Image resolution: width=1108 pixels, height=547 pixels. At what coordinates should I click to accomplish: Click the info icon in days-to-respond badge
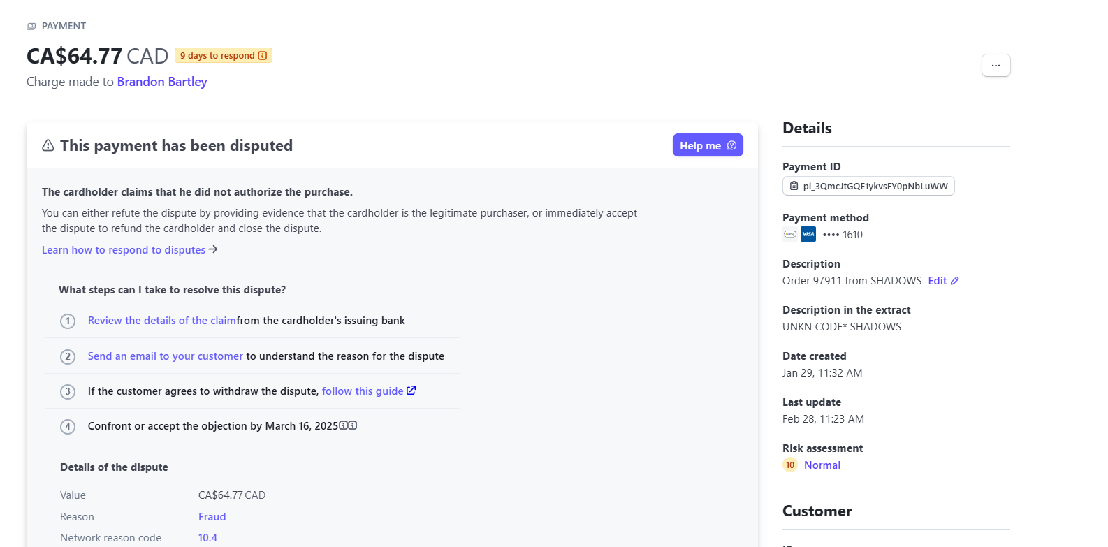tap(263, 56)
